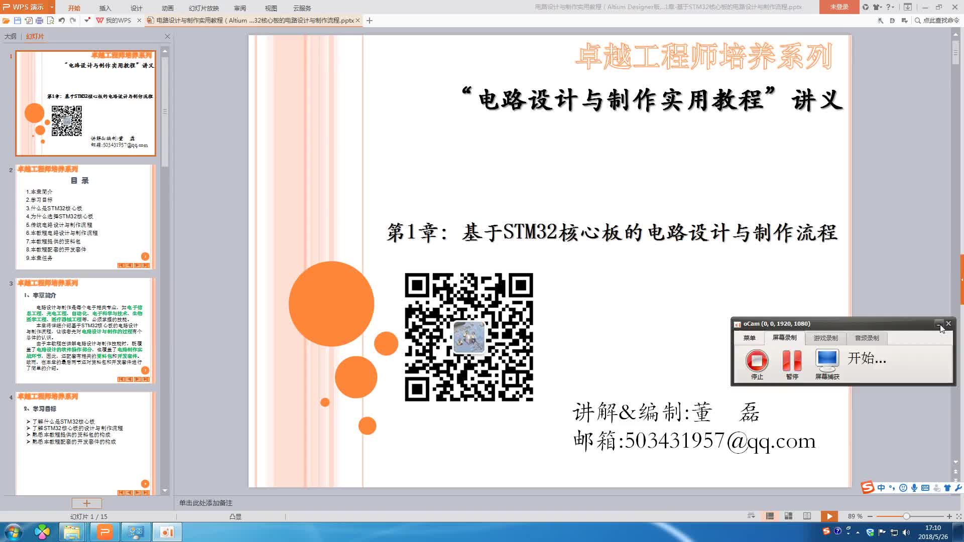Screen dimensions: 964x542
Task: Click the oCam 停止 stop button
Action: (757, 364)
